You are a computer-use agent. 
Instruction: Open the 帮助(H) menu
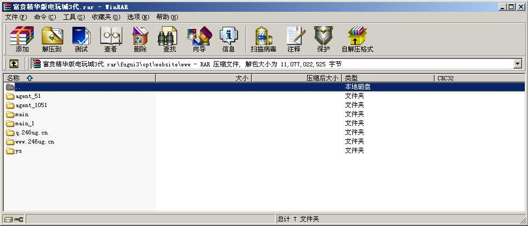(x=167, y=17)
